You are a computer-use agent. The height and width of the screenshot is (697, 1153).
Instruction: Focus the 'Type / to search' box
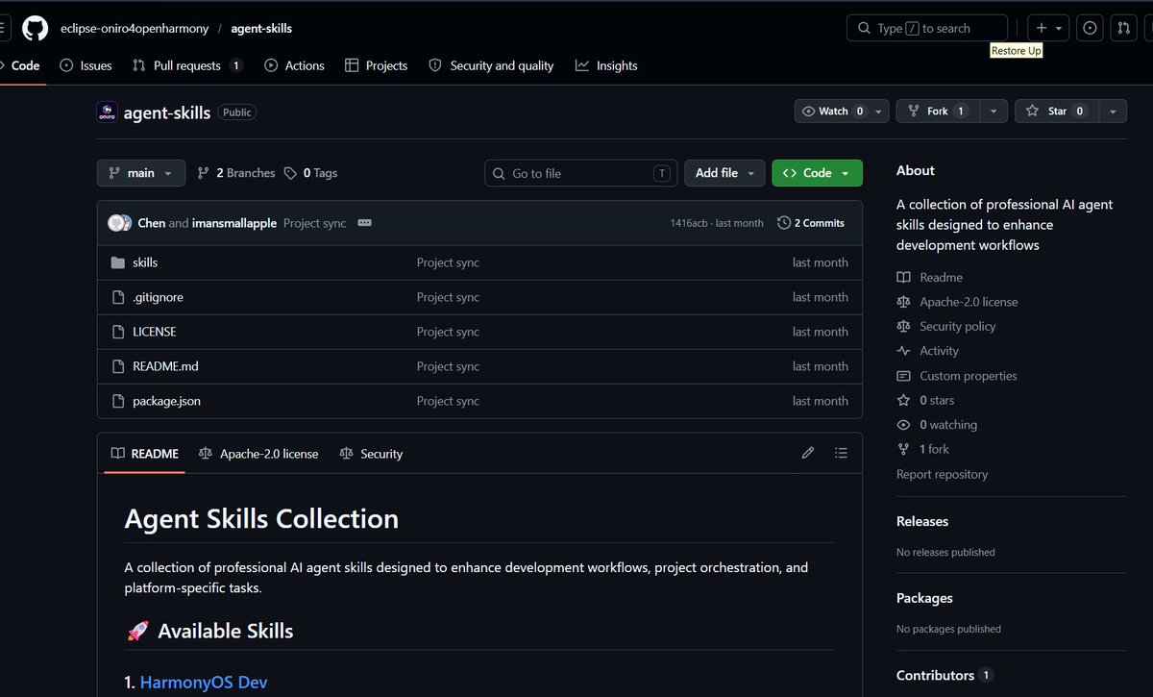(x=927, y=29)
